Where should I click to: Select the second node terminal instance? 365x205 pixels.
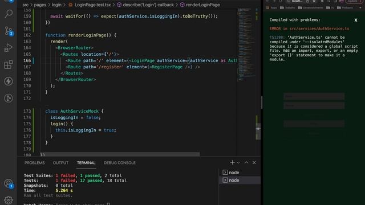[x=240, y=181]
